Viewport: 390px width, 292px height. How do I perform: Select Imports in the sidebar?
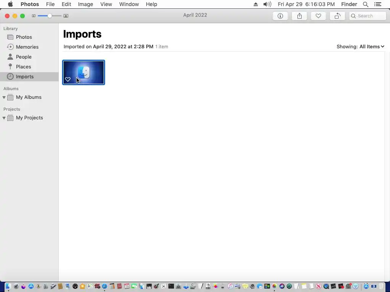(x=29, y=77)
